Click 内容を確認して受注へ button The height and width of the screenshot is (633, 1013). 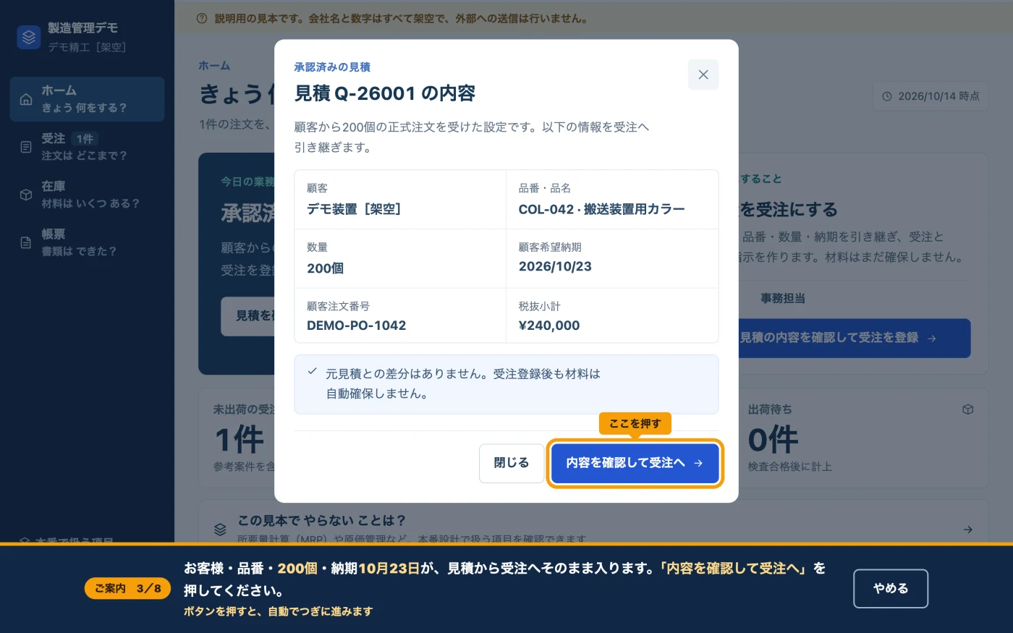coord(635,463)
